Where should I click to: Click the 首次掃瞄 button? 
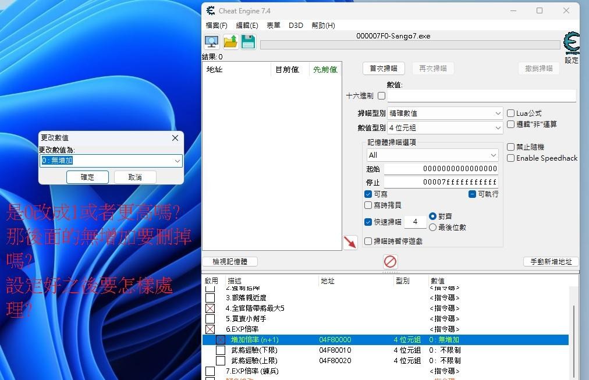[x=384, y=68]
